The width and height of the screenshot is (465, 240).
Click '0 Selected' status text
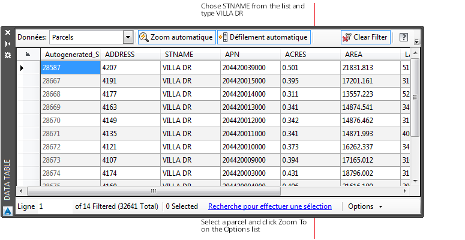click(182, 206)
